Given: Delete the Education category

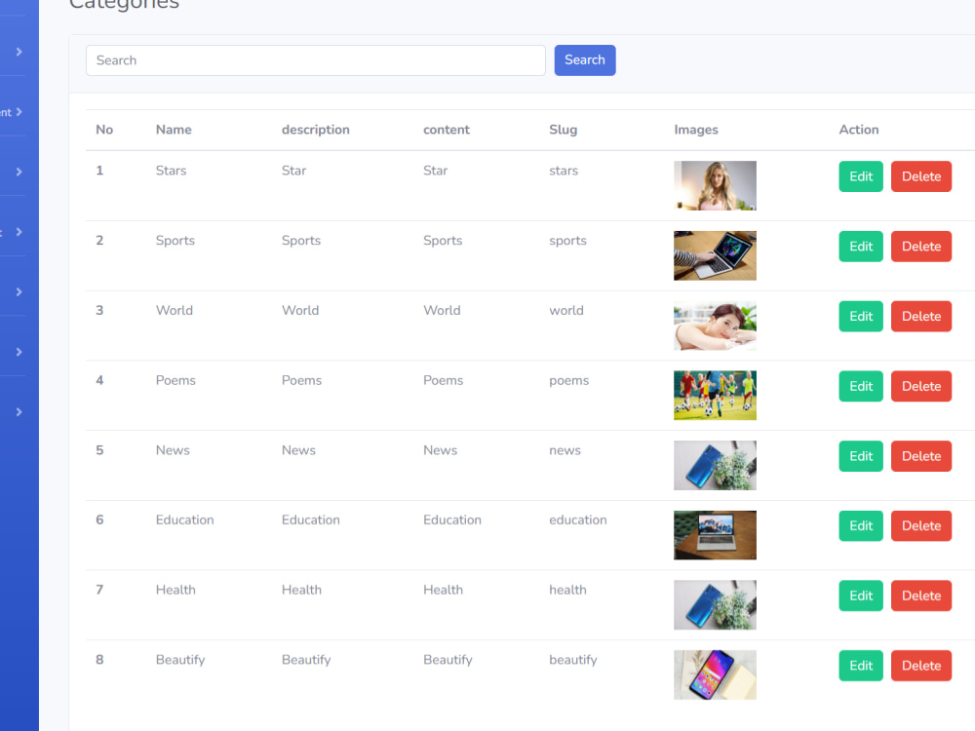Looking at the screenshot, I should tap(921, 526).
